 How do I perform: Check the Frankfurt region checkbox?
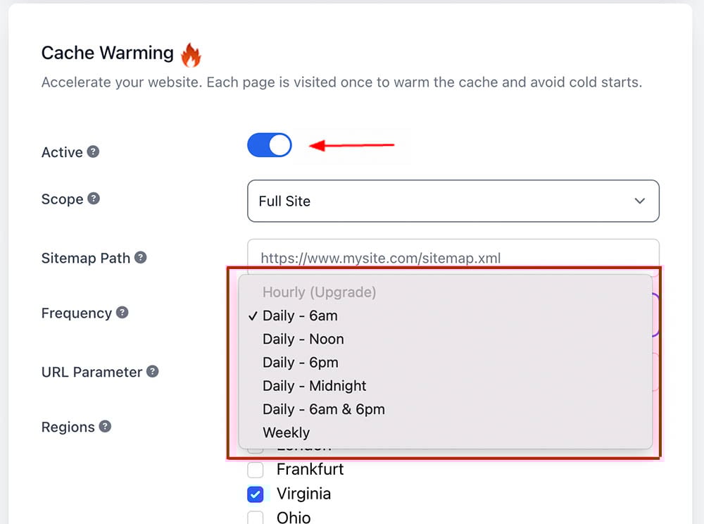coord(256,470)
